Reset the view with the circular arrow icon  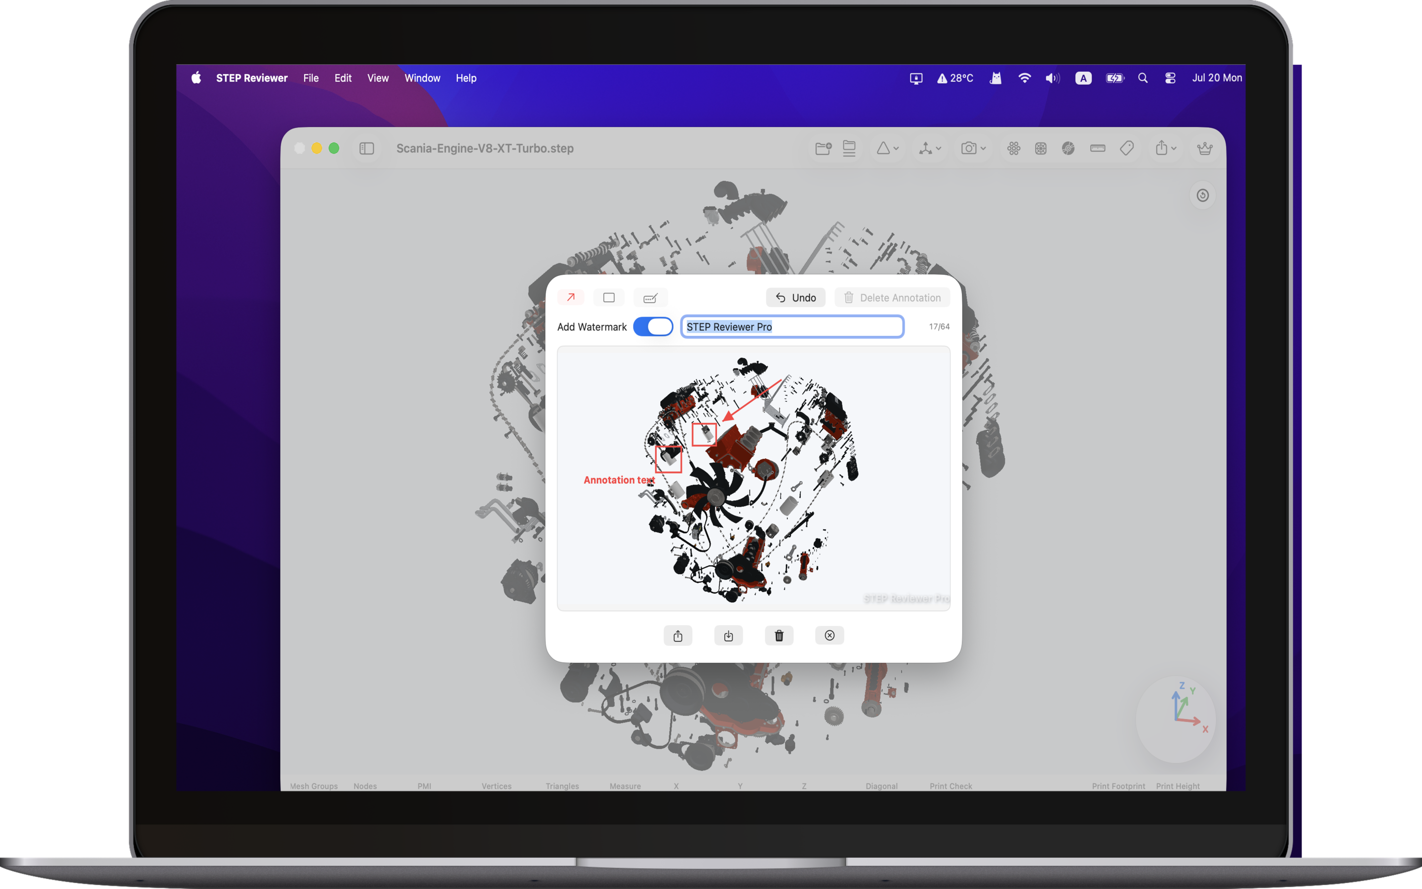[x=1203, y=195]
